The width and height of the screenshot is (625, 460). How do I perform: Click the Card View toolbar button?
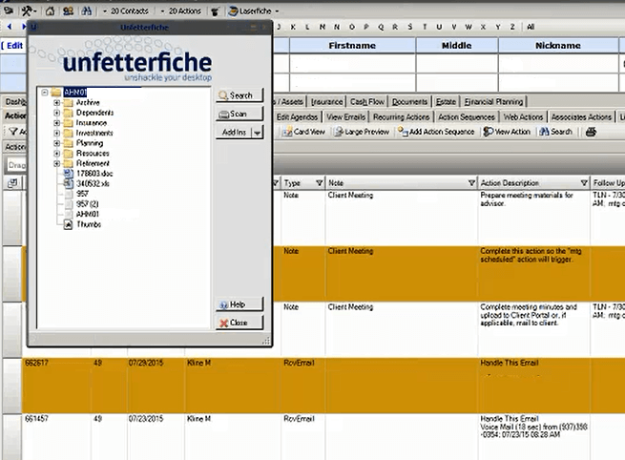click(303, 132)
